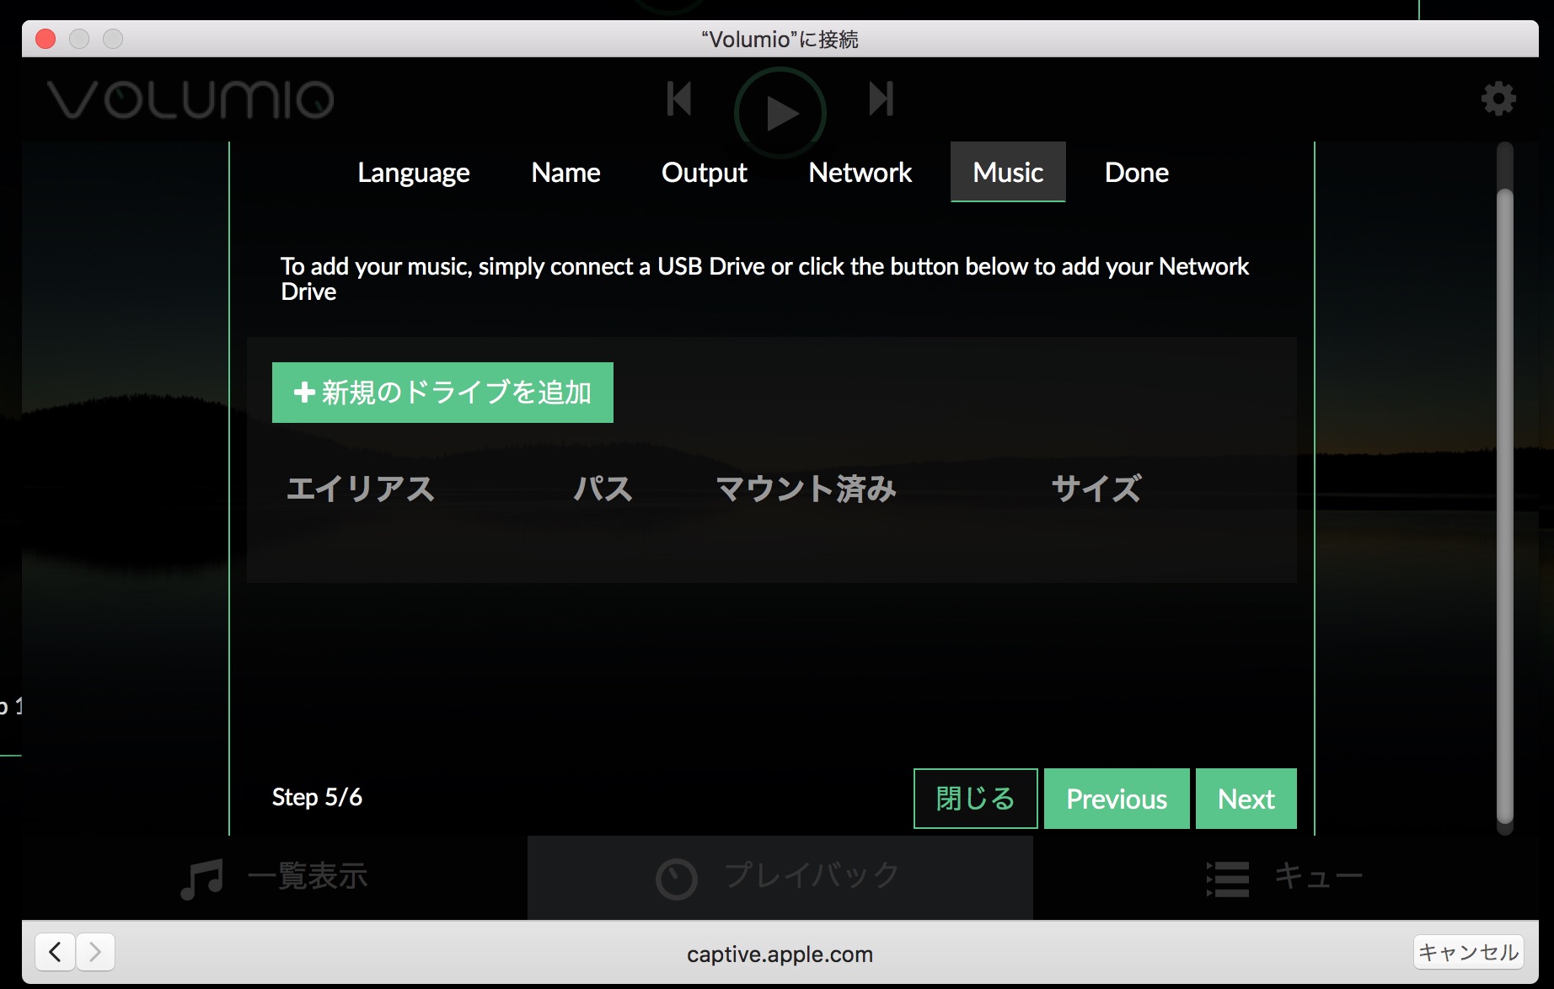Image resolution: width=1554 pixels, height=989 pixels.
Task: Click the Volumio logo
Action: click(x=190, y=99)
